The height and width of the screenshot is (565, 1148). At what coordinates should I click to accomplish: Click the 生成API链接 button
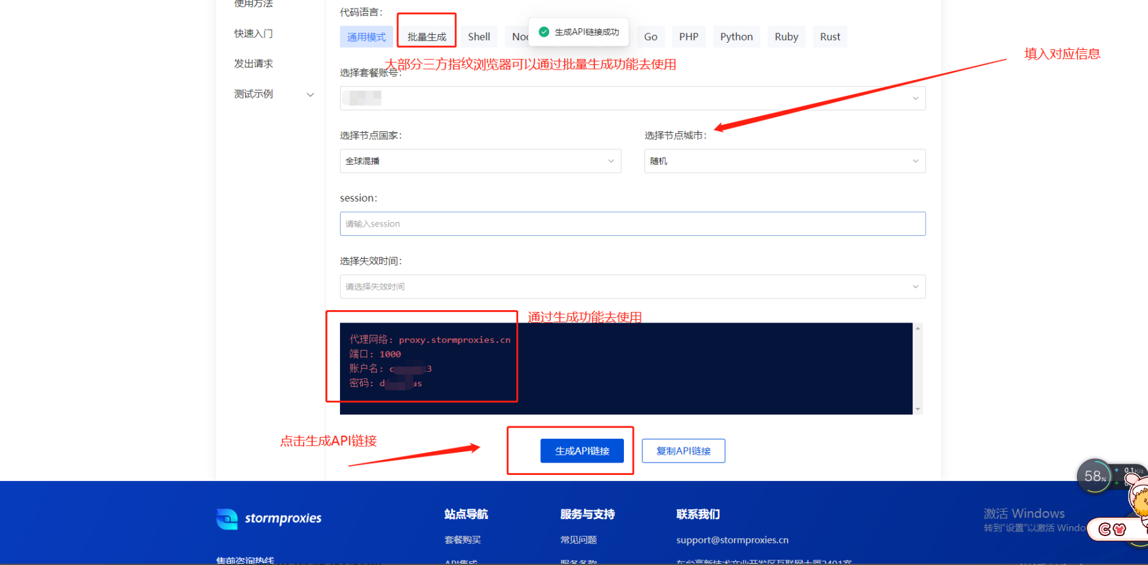click(582, 451)
